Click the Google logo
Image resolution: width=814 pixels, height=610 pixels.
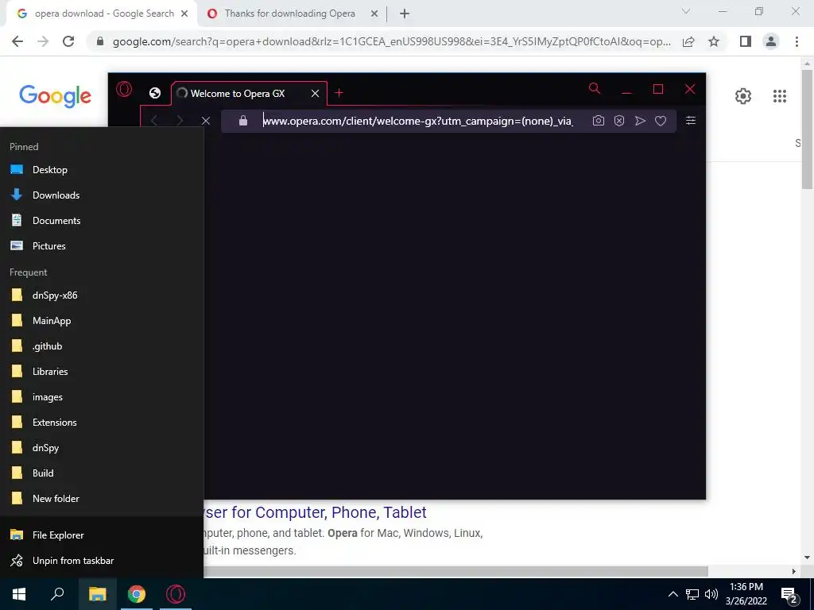(x=55, y=96)
